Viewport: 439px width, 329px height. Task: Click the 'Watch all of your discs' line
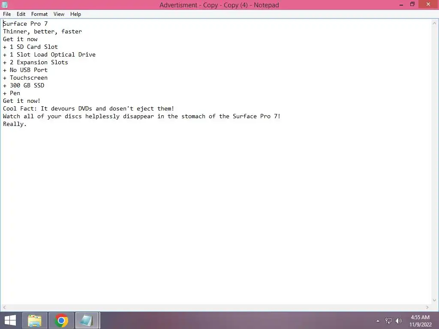[x=141, y=117]
